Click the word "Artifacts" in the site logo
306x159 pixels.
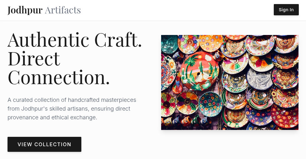click(x=63, y=10)
